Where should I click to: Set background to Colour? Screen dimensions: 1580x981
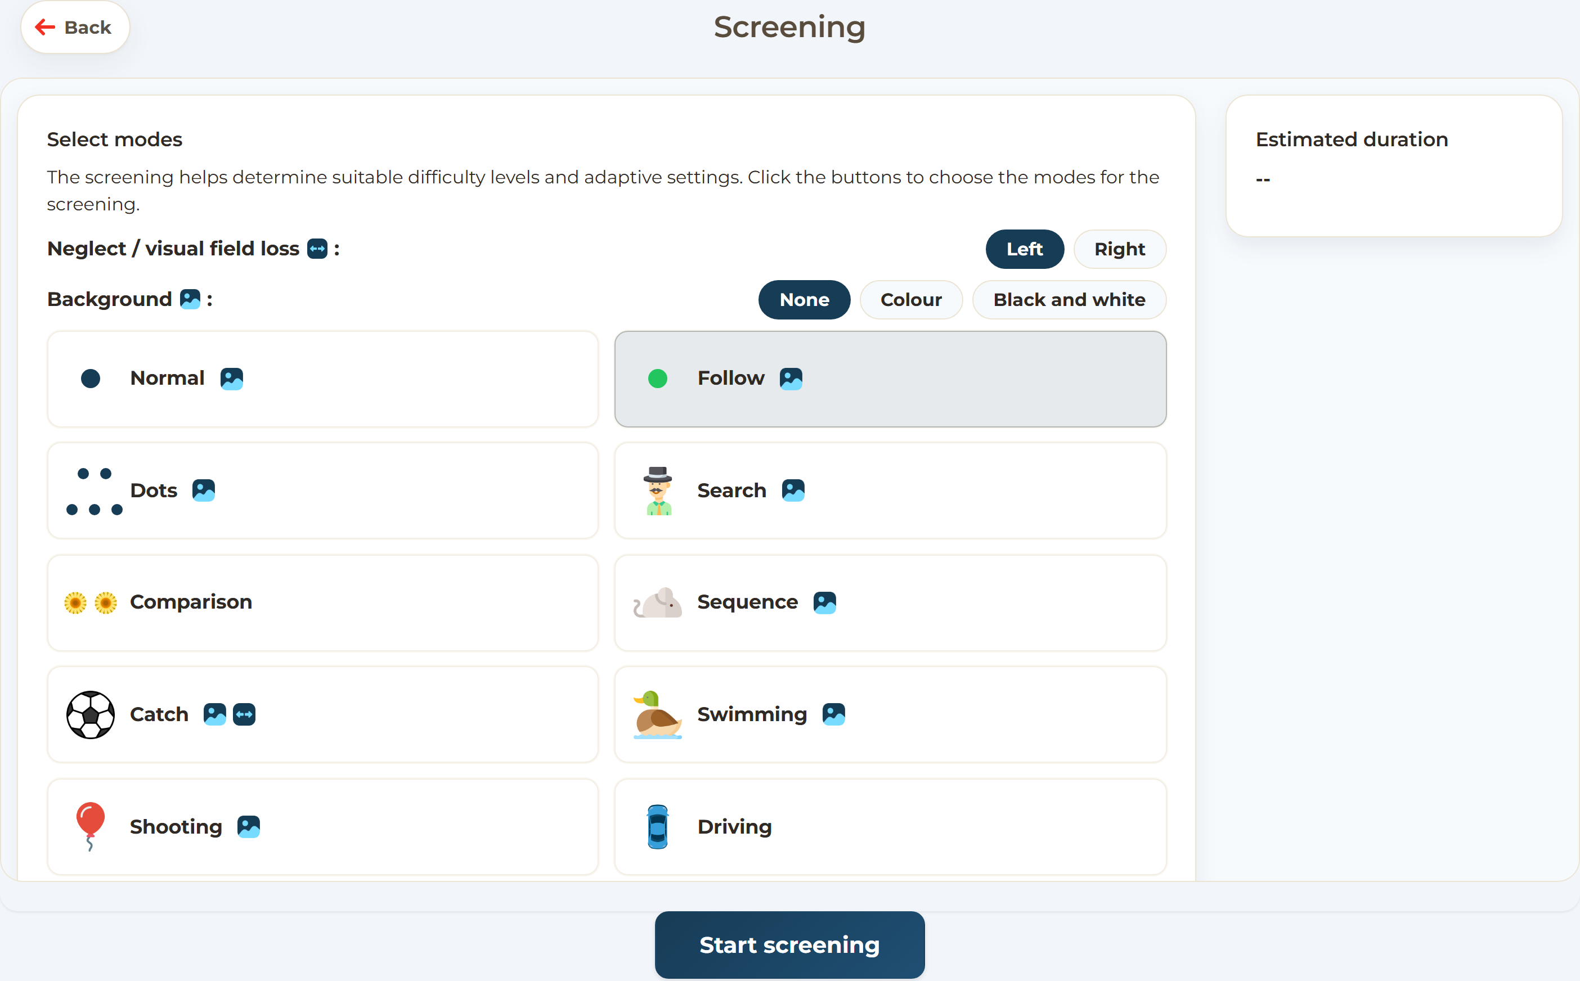911,300
